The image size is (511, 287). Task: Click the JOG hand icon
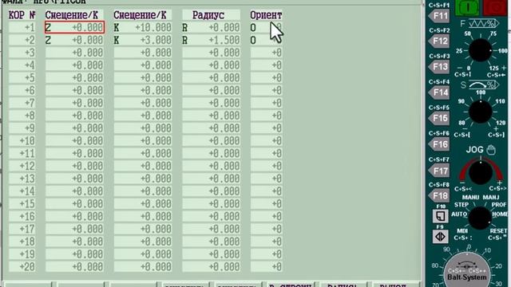tap(491, 150)
